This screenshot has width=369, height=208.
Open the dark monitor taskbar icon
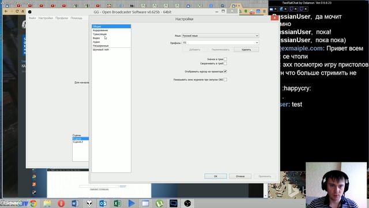[174, 203]
